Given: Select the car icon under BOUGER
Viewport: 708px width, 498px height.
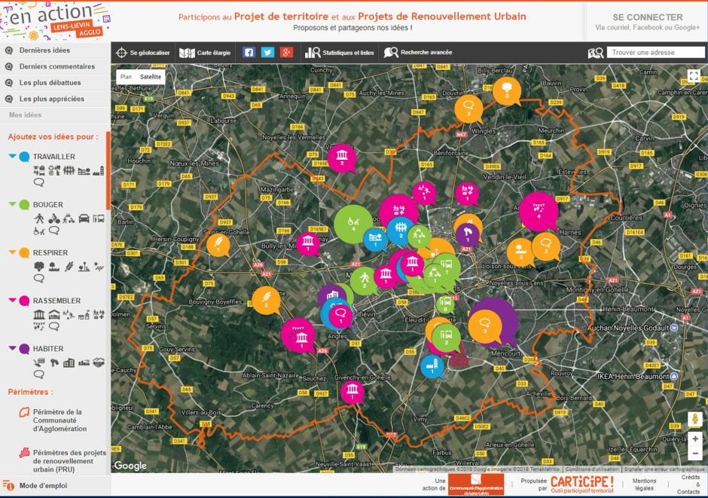Looking at the screenshot, I should pos(84,219).
